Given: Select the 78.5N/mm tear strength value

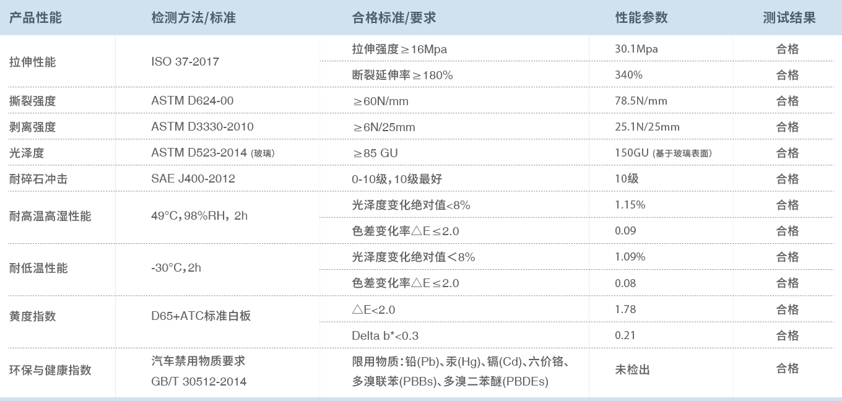Looking at the screenshot, I should [641, 101].
